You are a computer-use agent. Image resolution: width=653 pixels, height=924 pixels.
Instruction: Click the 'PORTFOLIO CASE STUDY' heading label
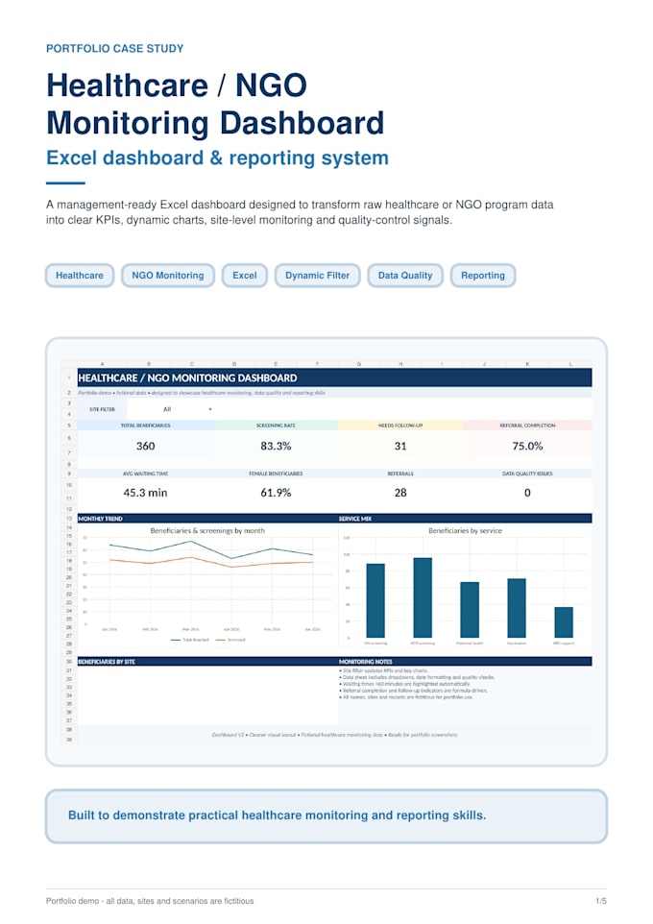(115, 48)
